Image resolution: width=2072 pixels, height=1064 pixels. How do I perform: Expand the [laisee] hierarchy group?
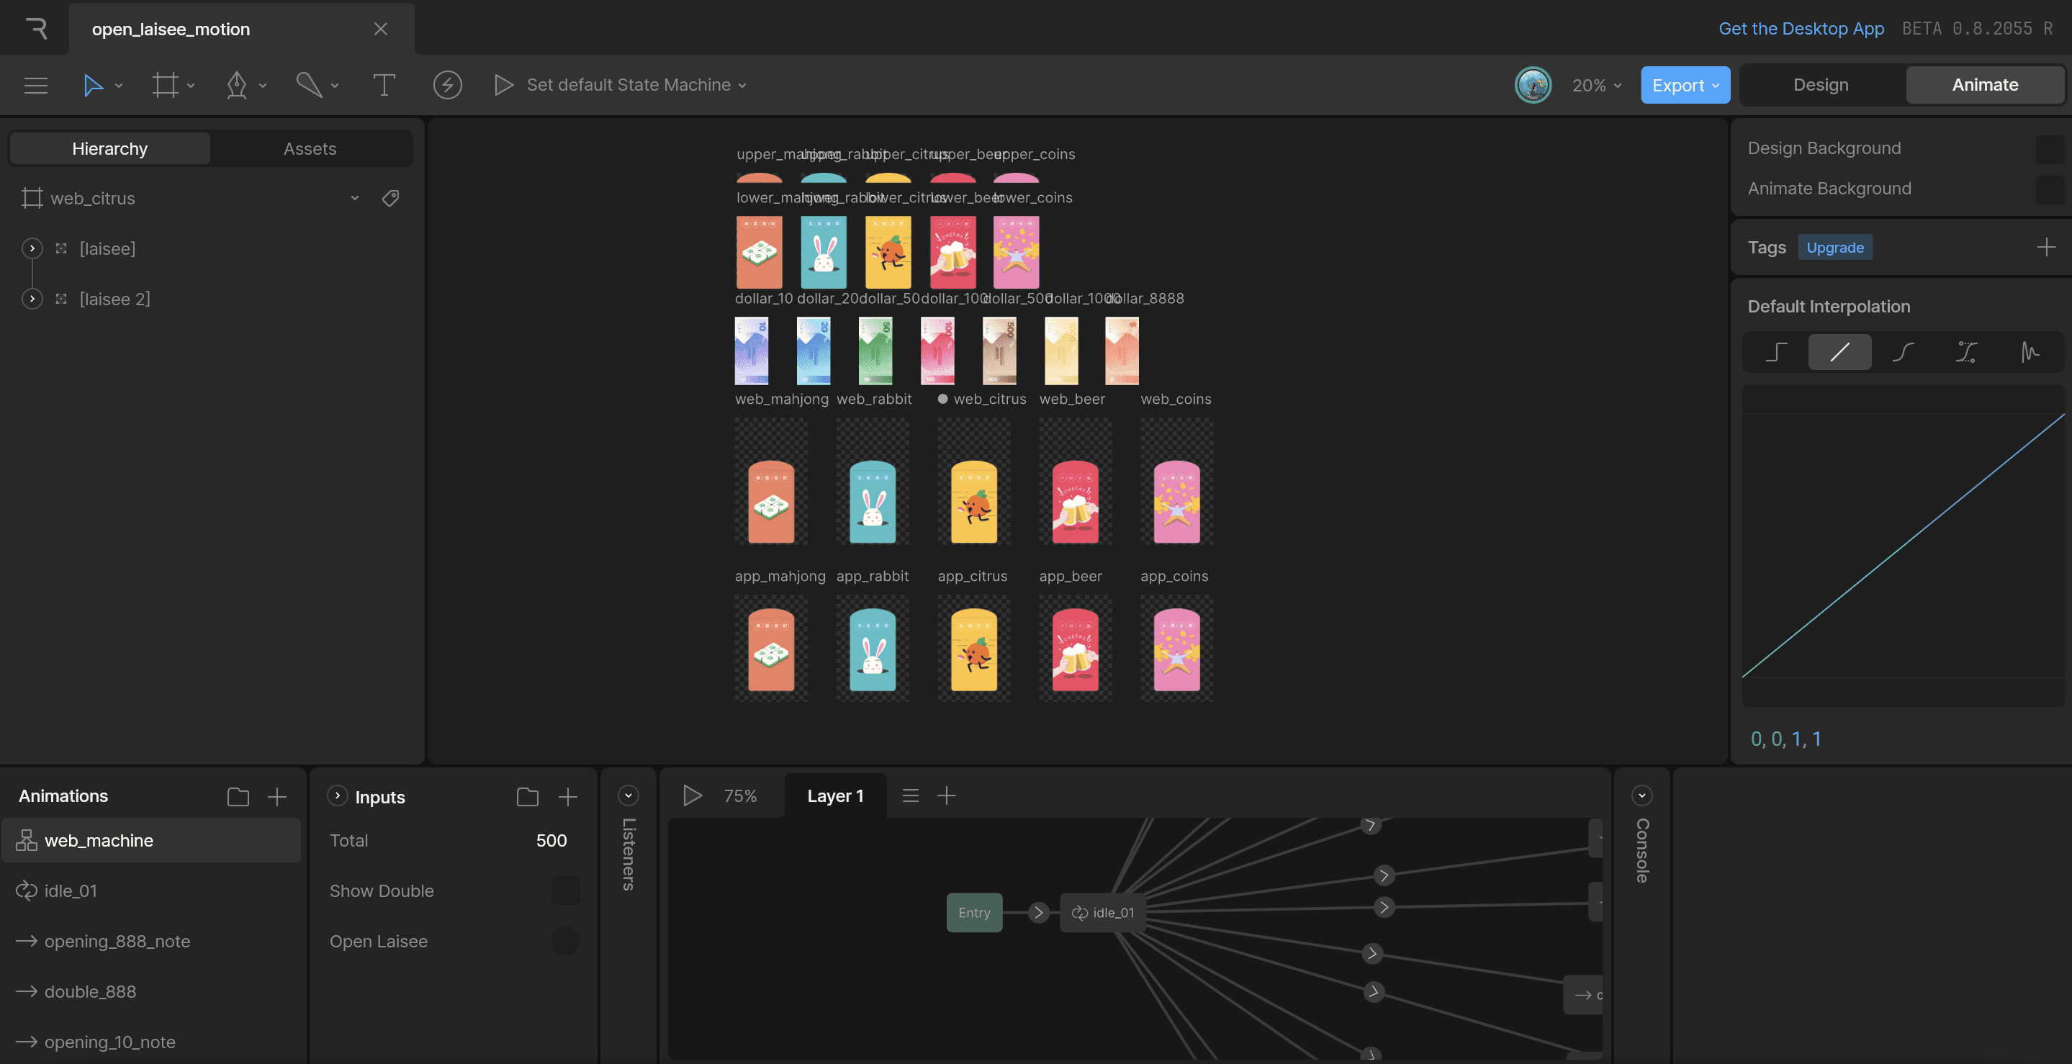[32, 248]
